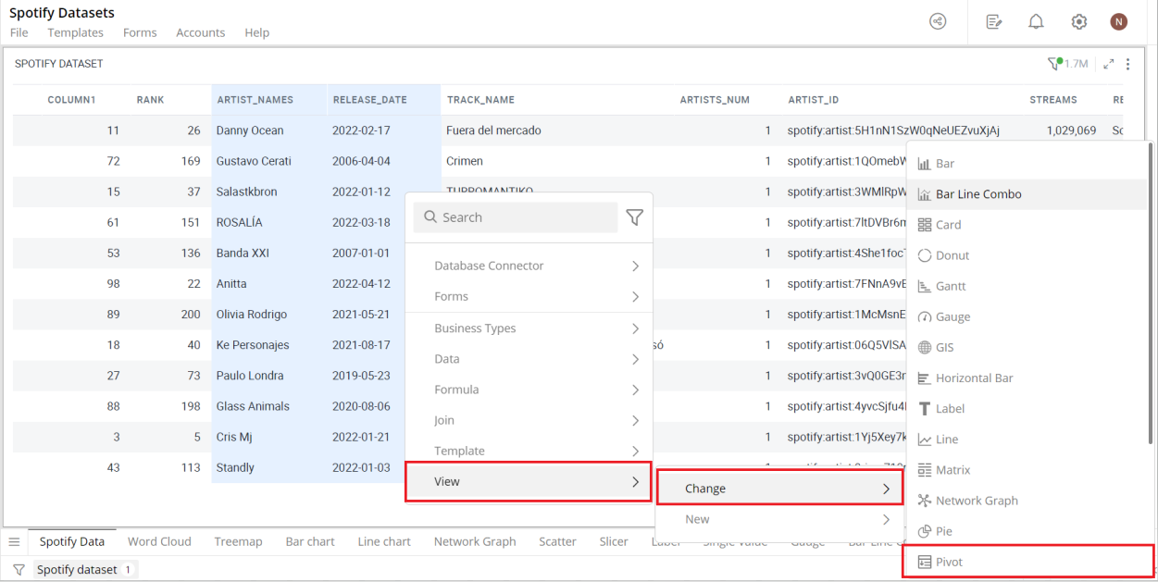Open the Change submenu
The image size is (1158, 582).
tap(779, 488)
